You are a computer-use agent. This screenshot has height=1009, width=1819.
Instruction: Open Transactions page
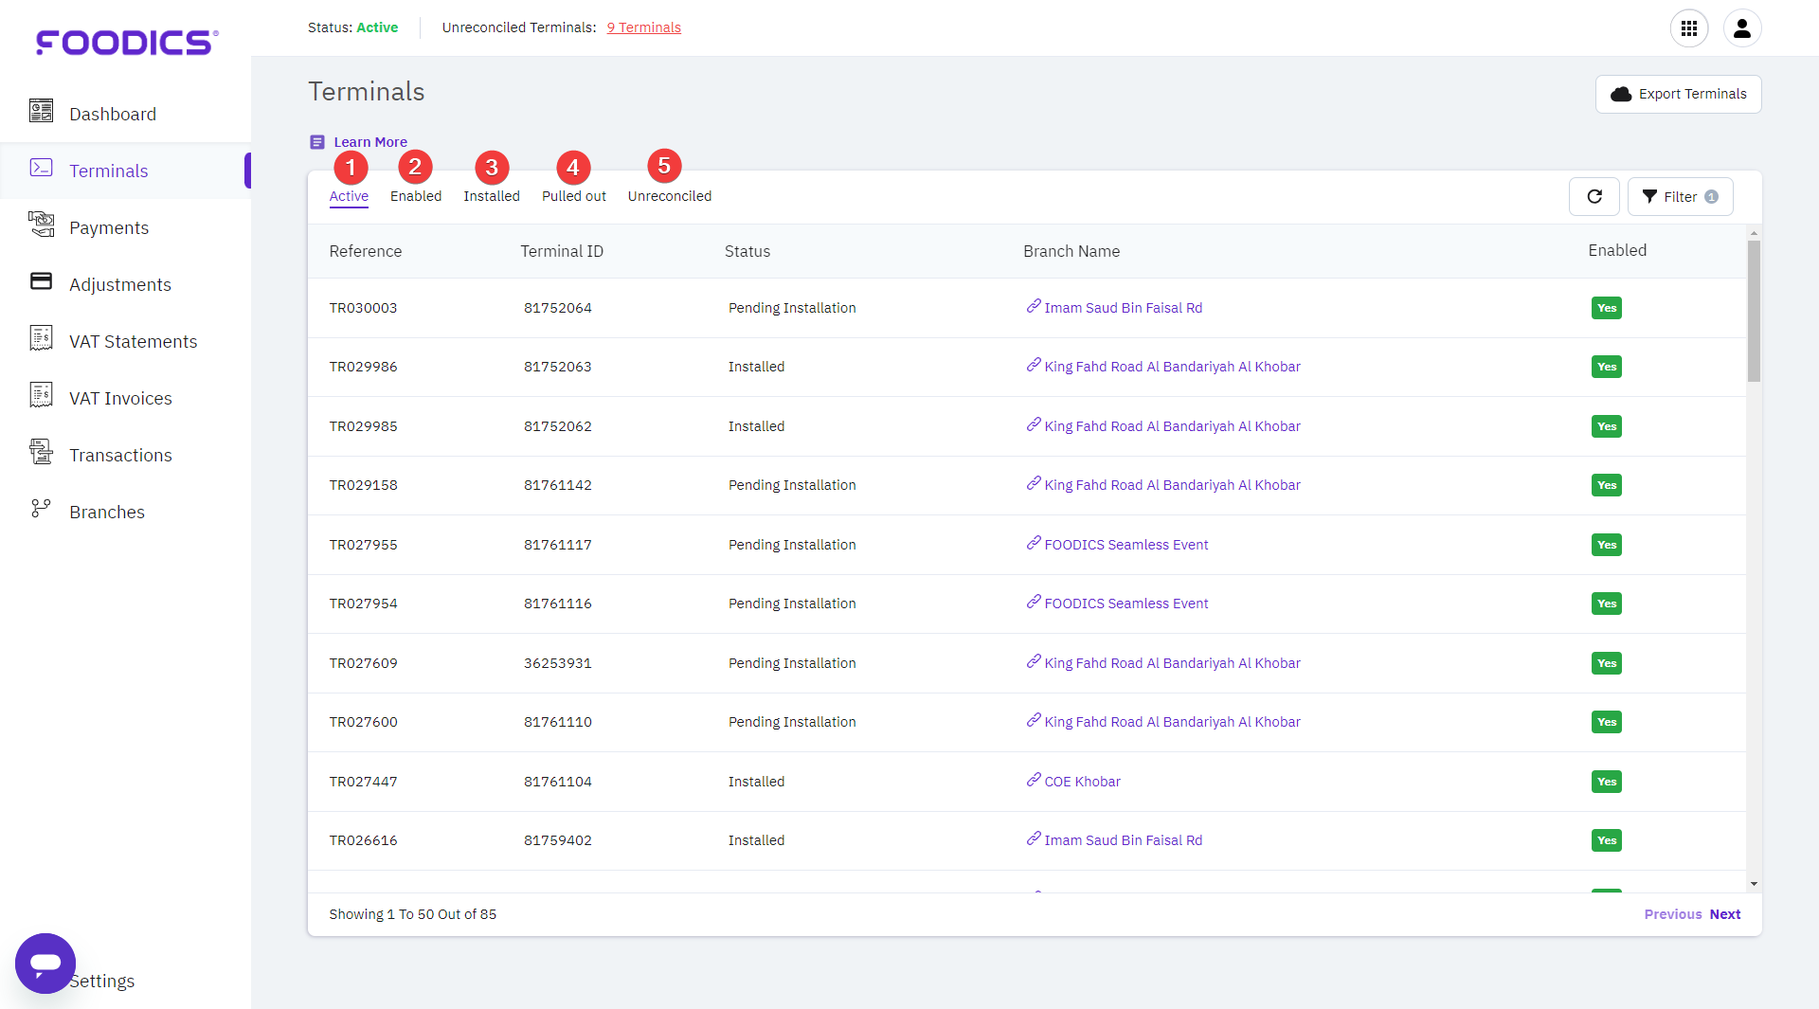coord(121,455)
